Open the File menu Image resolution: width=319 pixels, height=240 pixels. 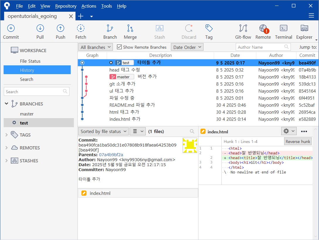[19, 6]
